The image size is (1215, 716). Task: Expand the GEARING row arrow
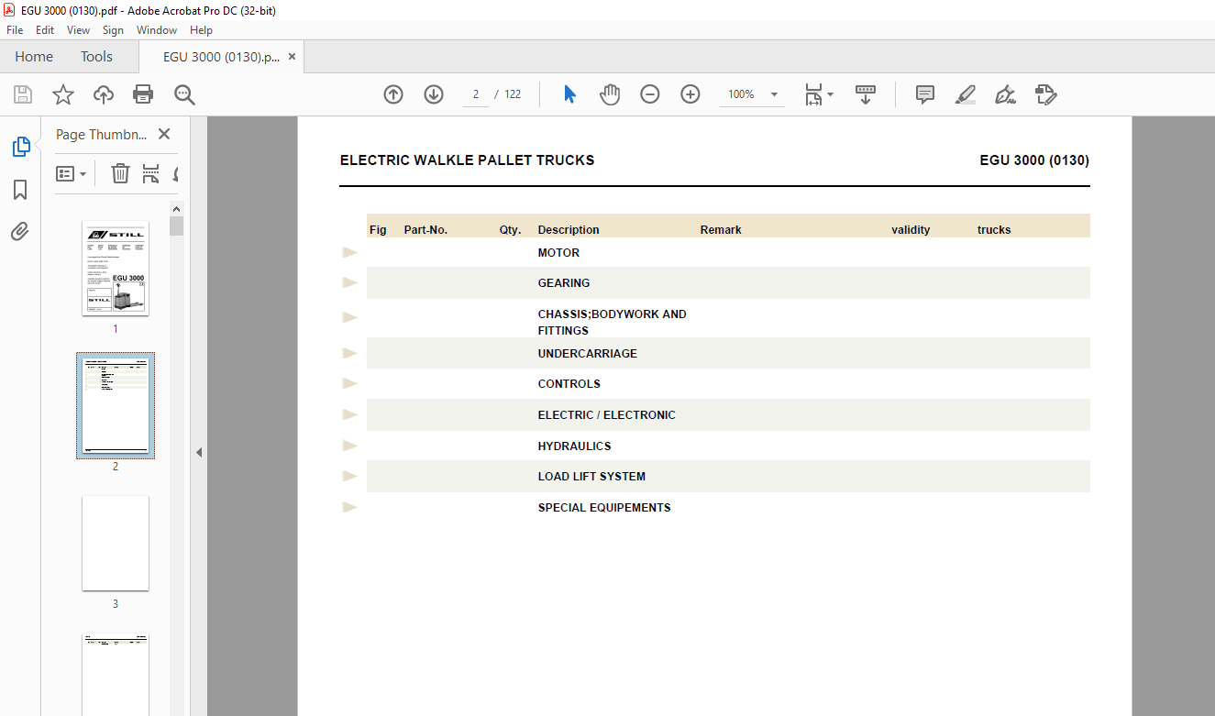point(349,282)
